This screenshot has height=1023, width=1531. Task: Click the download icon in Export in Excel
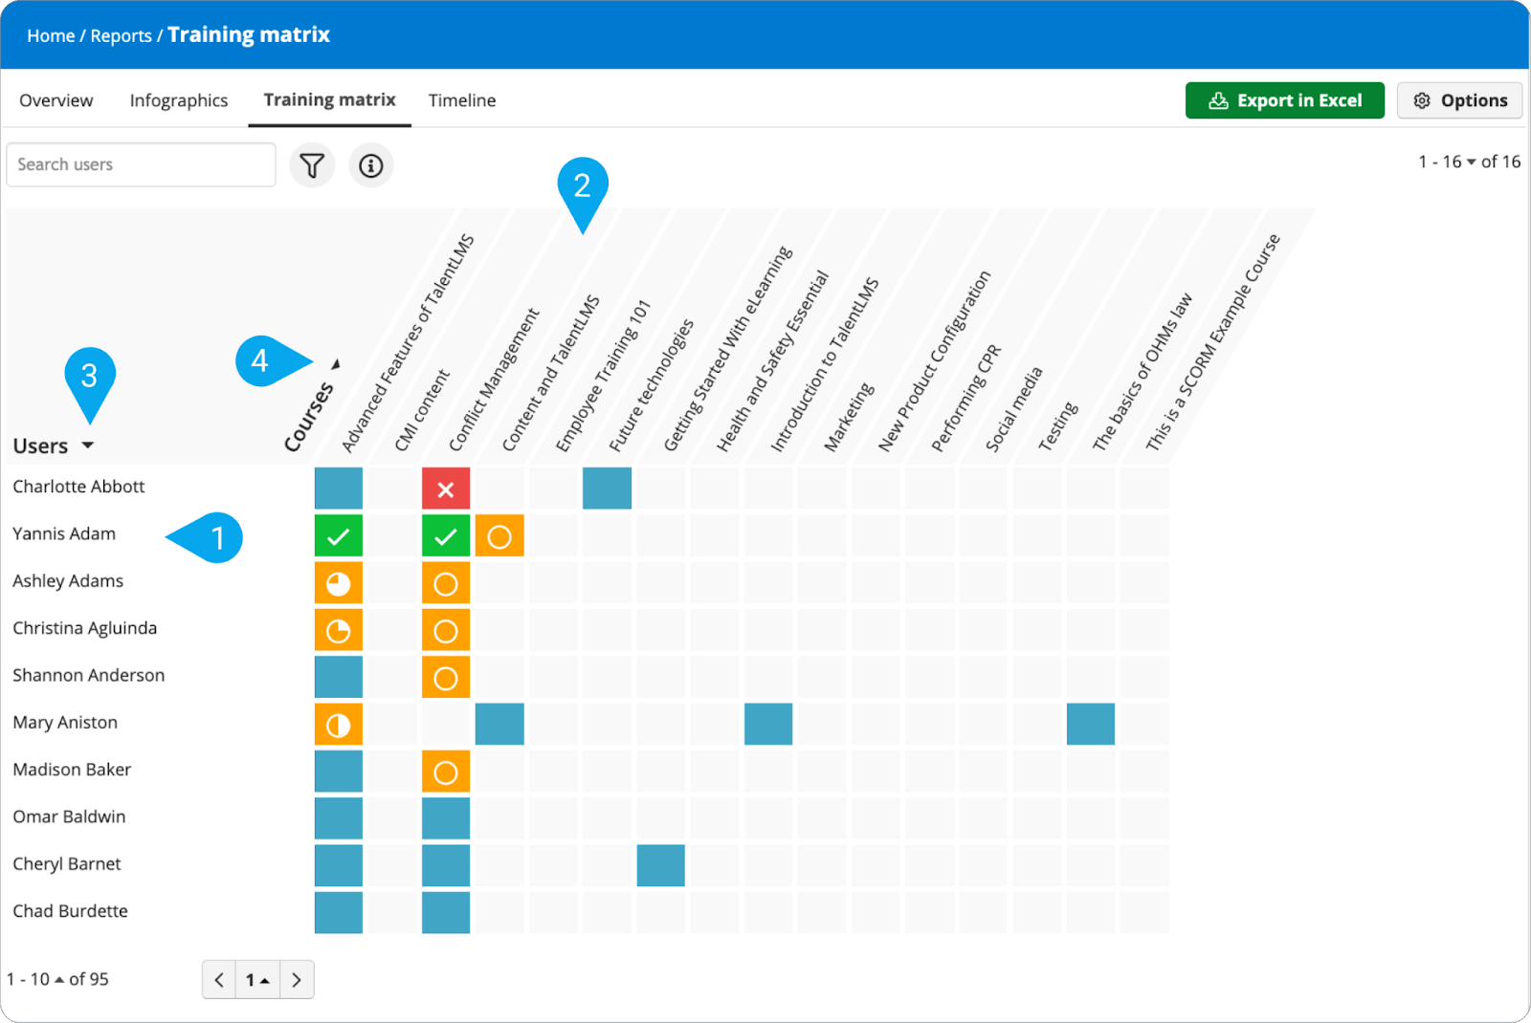click(1219, 99)
